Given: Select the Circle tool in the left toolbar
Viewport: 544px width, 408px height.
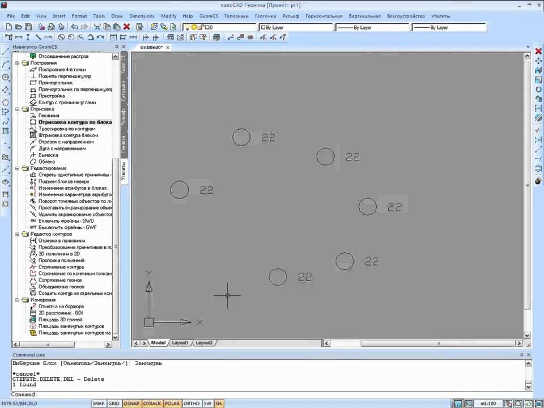Looking at the screenshot, I should point(5,78).
